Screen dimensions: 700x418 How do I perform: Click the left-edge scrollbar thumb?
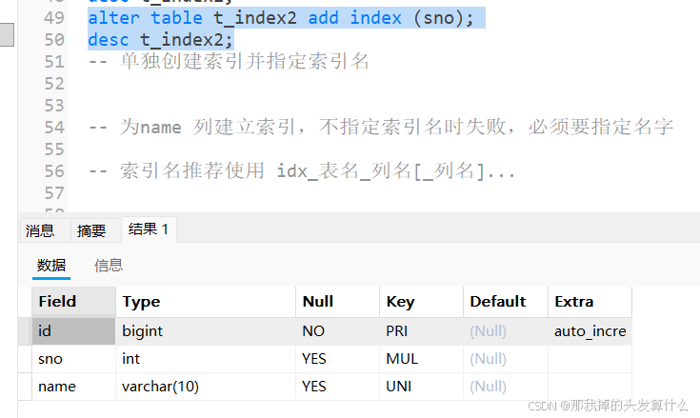click(x=7, y=34)
